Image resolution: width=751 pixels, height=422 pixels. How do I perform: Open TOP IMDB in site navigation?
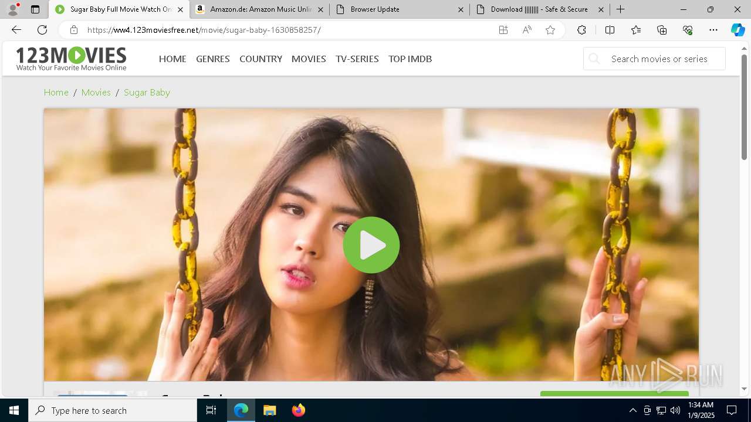click(x=410, y=59)
